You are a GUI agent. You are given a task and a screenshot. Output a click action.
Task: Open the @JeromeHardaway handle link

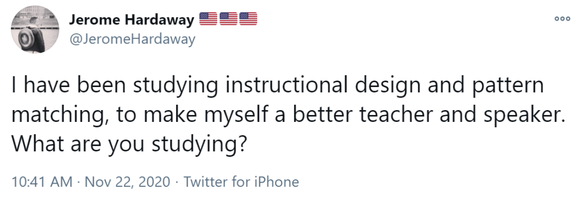tap(132, 39)
